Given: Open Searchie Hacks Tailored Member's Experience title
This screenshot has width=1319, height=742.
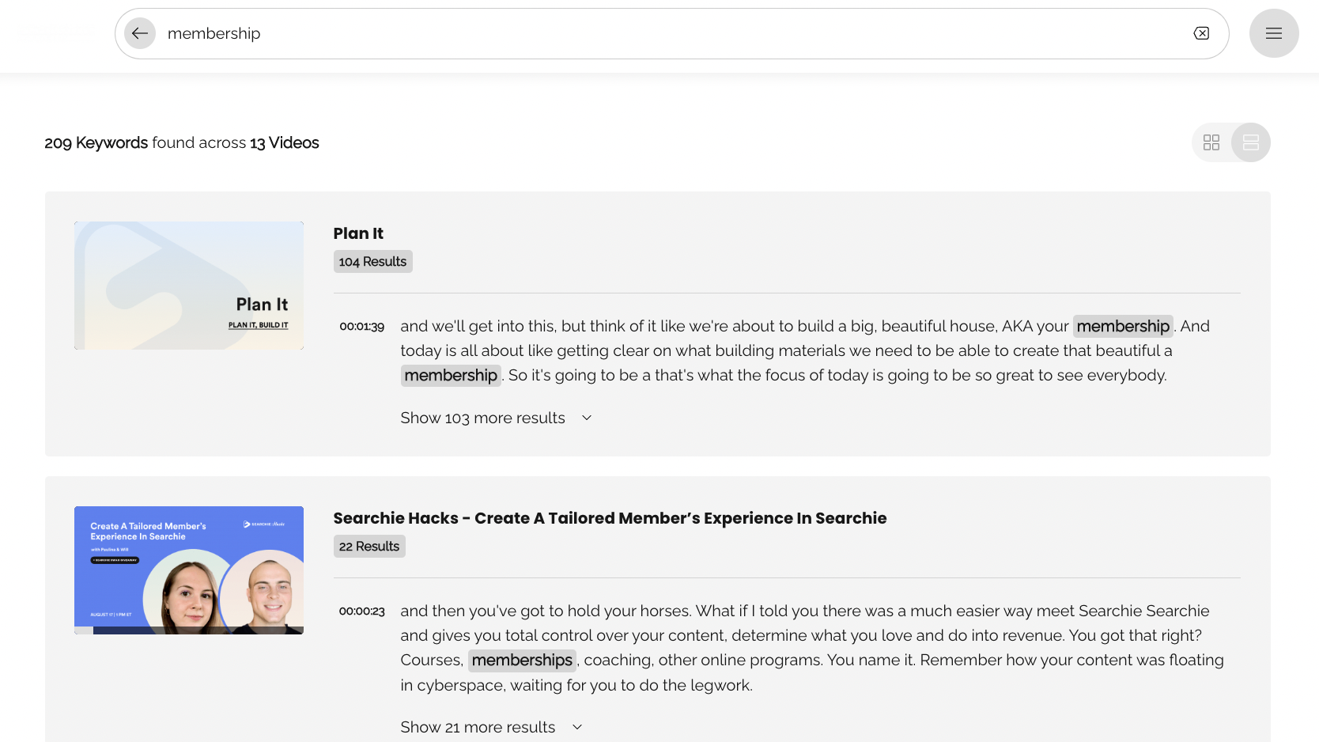Looking at the screenshot, I should [610, 518].
